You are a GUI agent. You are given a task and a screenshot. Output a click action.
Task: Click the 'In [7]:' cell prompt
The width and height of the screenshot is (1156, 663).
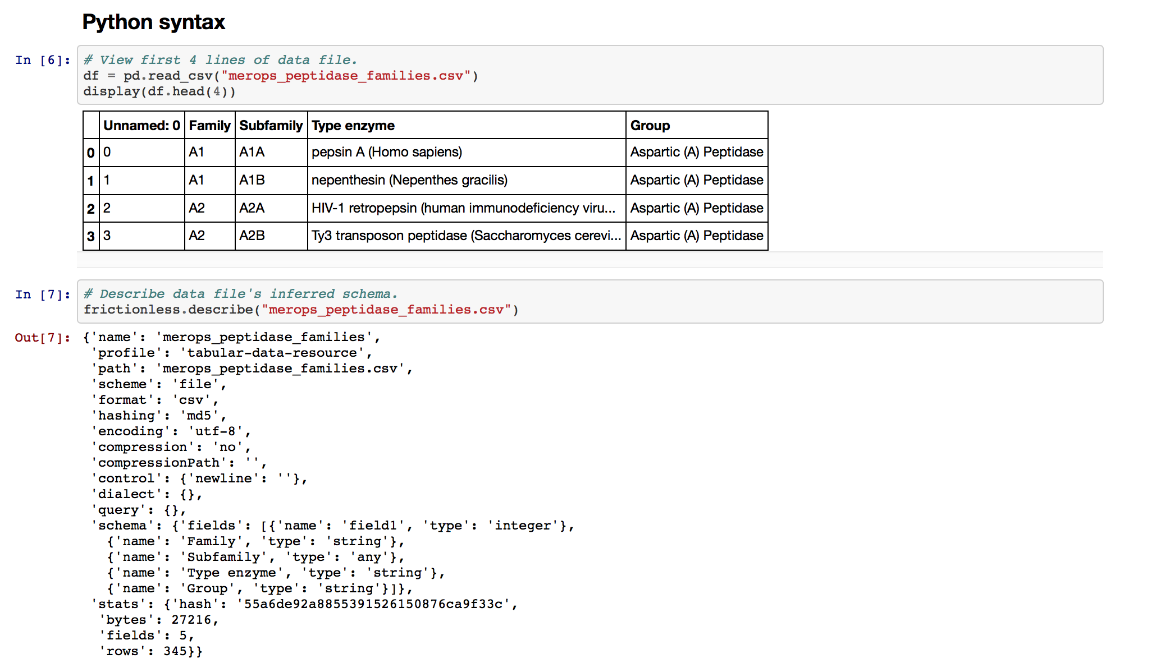(43, 294)
